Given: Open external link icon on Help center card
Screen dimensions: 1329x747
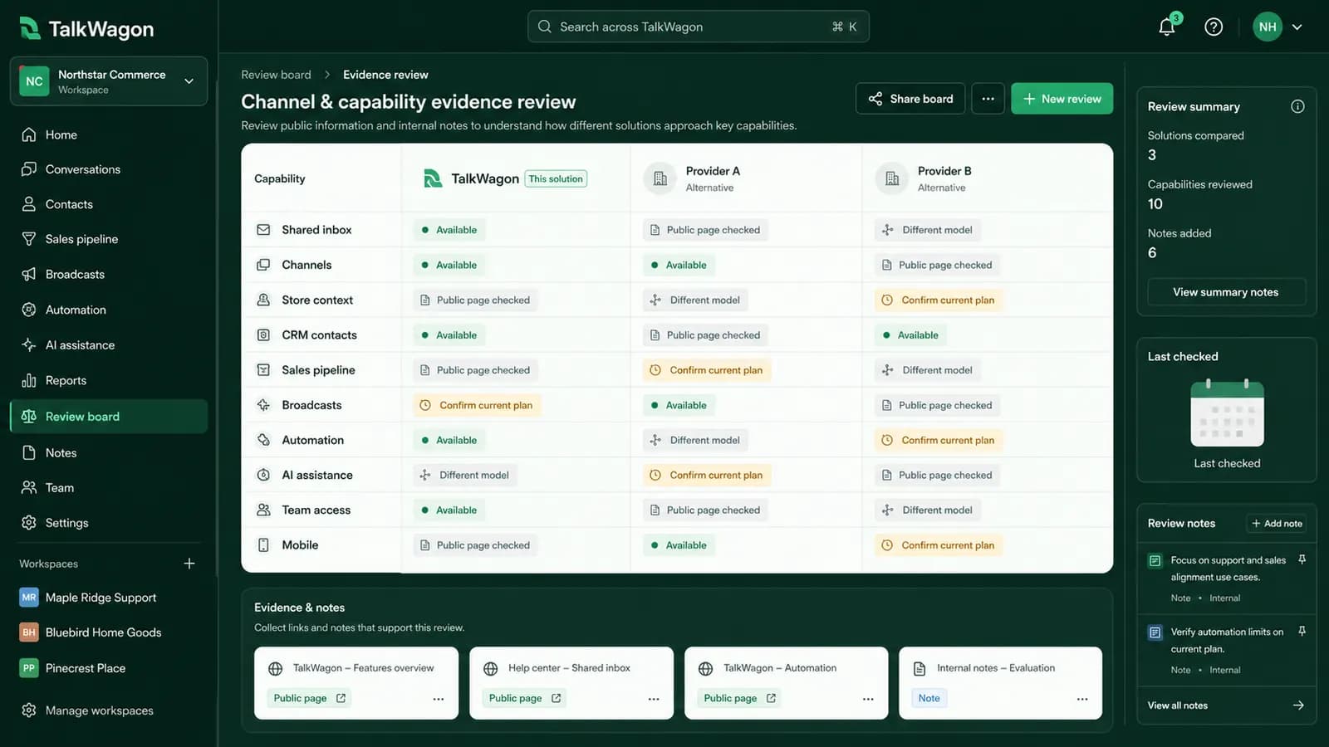Looking at the screenshot, I should click(x=556, y=698).
